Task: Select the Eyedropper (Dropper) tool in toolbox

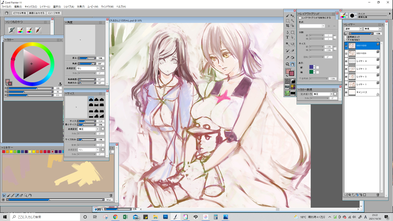Action: [x=287, y=57]
